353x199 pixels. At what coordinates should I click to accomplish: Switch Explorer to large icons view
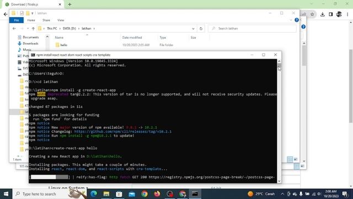click(x=296, y=159)
